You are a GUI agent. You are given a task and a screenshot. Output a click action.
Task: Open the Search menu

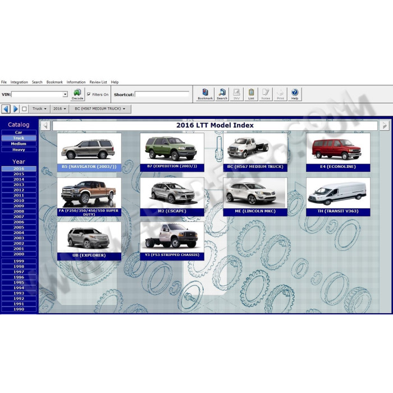click(37, 82)
